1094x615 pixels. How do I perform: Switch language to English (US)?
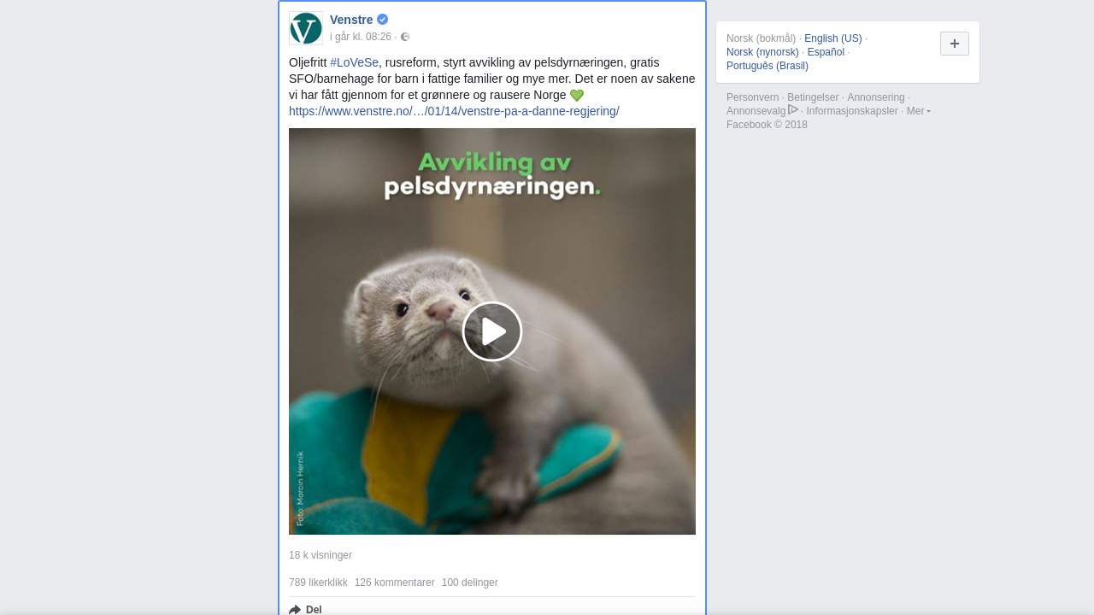tap(833, 38)
